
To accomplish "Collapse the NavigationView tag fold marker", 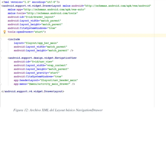I will pos(1,58).
